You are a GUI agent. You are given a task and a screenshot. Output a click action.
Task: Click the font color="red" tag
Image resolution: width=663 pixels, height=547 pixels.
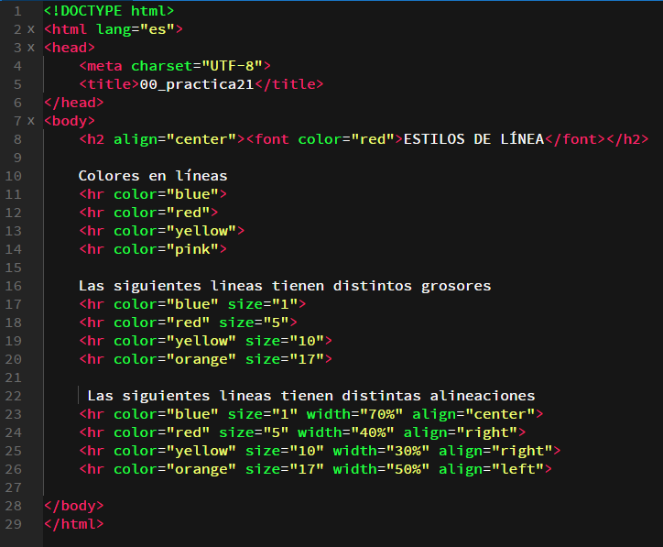click(324, 139)
